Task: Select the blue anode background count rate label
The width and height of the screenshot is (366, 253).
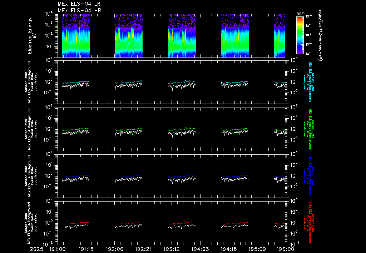Action: click(x=308, y=176)
